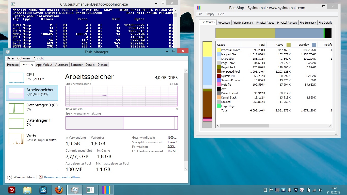Click the Mapped File row in RamMap

(x=274, y=54)
